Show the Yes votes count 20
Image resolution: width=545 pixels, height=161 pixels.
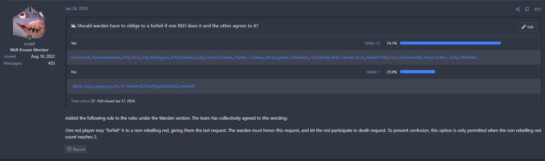tap(378, 43)
